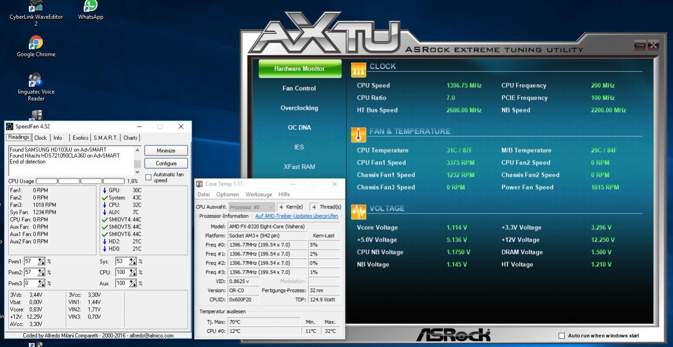Enable Auto run when windows start

pyautogui.click(x=562, y=336)
